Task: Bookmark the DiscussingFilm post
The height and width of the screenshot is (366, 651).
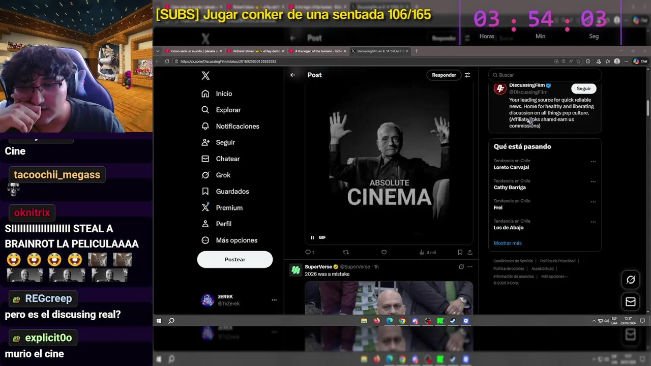Action: [x=460, y=252]
